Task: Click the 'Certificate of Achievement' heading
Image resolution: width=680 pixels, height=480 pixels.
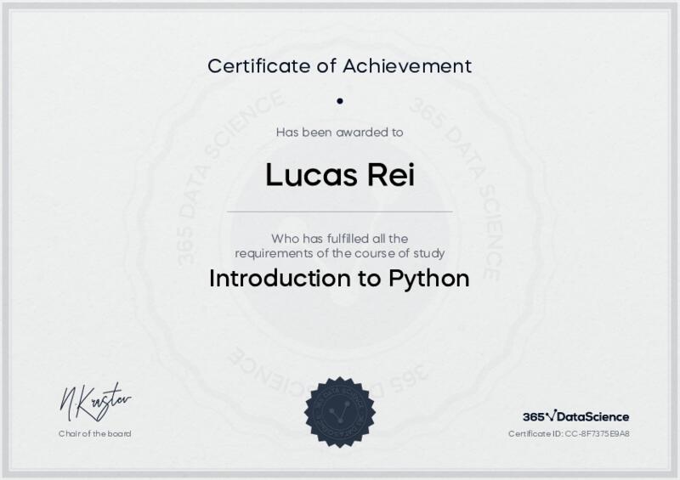Action: click(339, 66)
